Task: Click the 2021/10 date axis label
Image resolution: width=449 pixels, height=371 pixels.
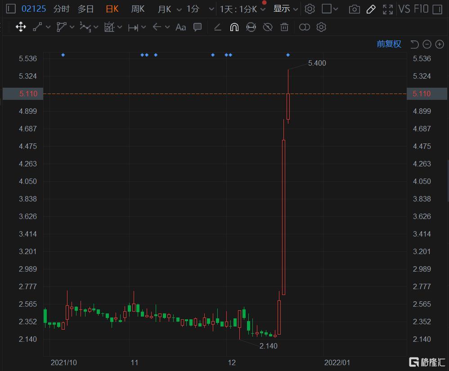Action: tap(63, 363)
